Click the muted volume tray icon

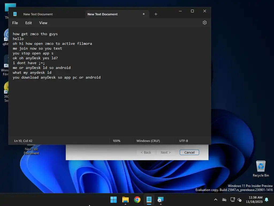(x=239, y=200)
